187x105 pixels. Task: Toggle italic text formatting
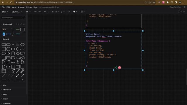click(x=49, y=12)
